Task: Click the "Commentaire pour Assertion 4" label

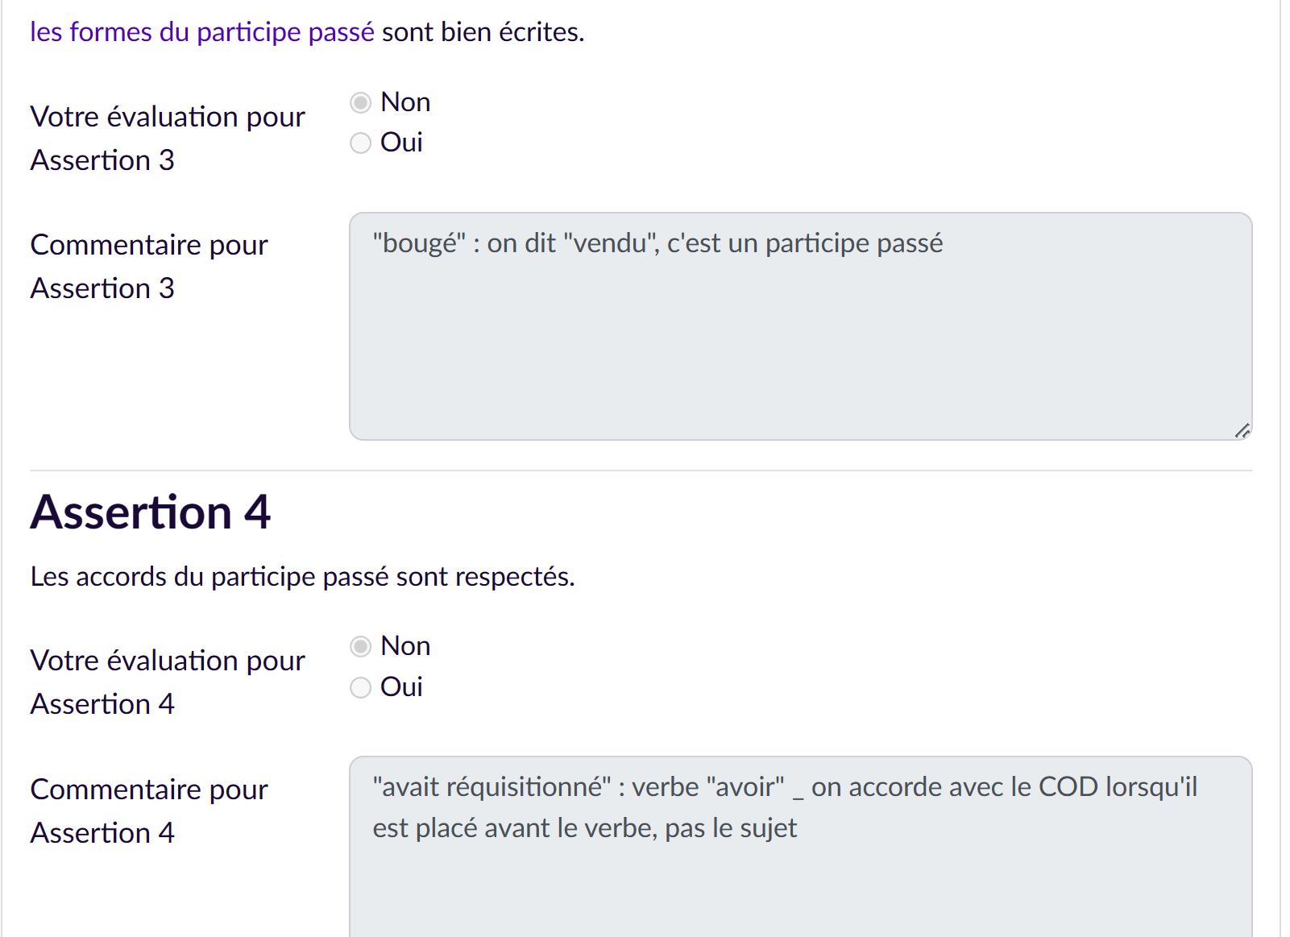Action: [149, 811]
